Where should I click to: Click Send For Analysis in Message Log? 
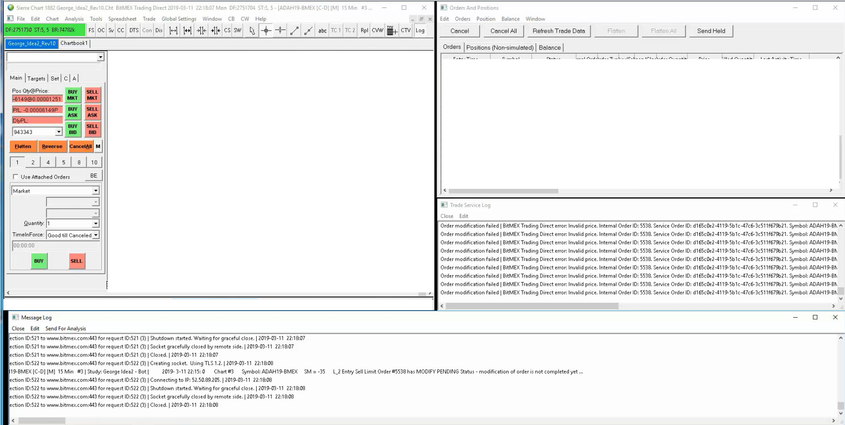[x=66, y=328]
